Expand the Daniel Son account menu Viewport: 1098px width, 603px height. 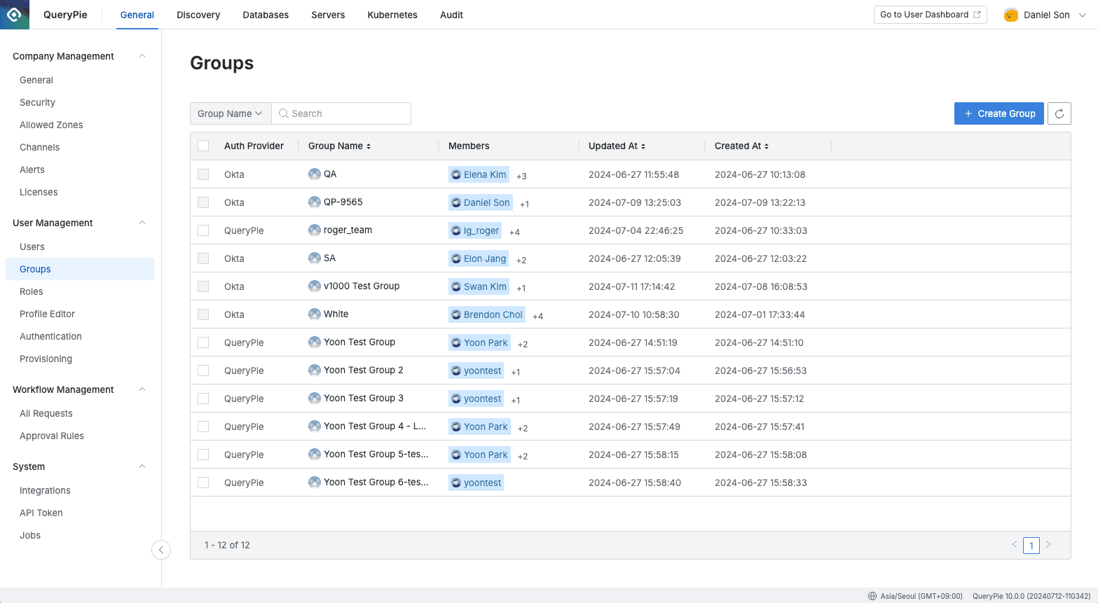point(1082,14)
